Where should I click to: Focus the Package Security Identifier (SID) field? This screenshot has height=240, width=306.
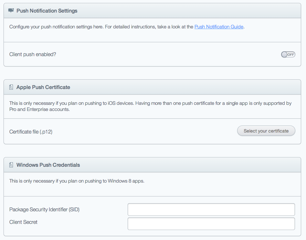coord(211,209)
